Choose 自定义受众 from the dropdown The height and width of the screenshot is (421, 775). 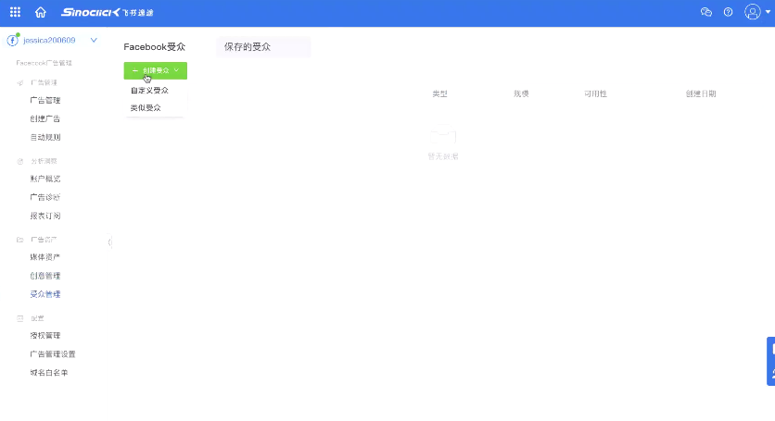tap(149, 91)
